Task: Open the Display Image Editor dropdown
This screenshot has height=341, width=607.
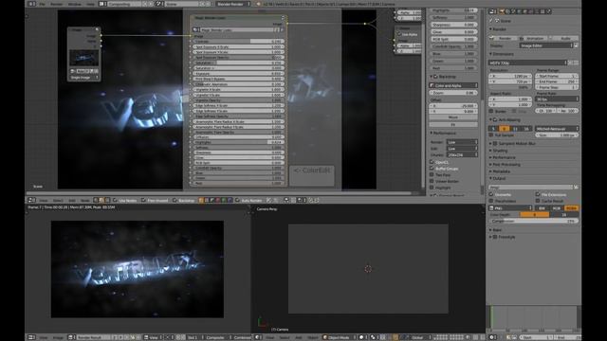Action: point(546,45)
